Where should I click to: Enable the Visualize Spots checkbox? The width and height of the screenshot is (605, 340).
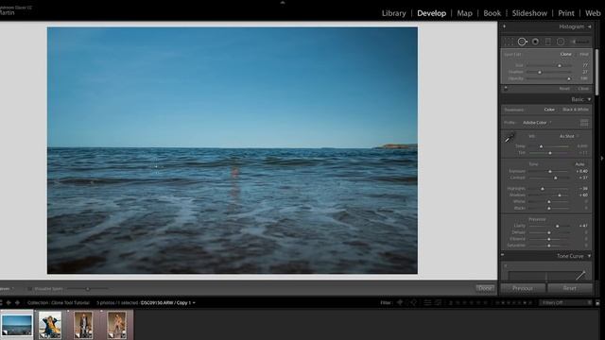point(29,289)
